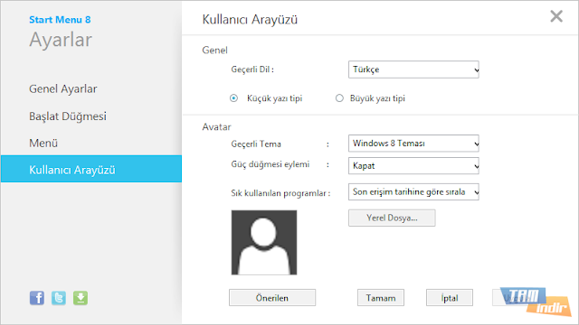Open the Facebook icon in the sidebar
Viewport: 579px width, 325px height.
(x=37, y=298)
